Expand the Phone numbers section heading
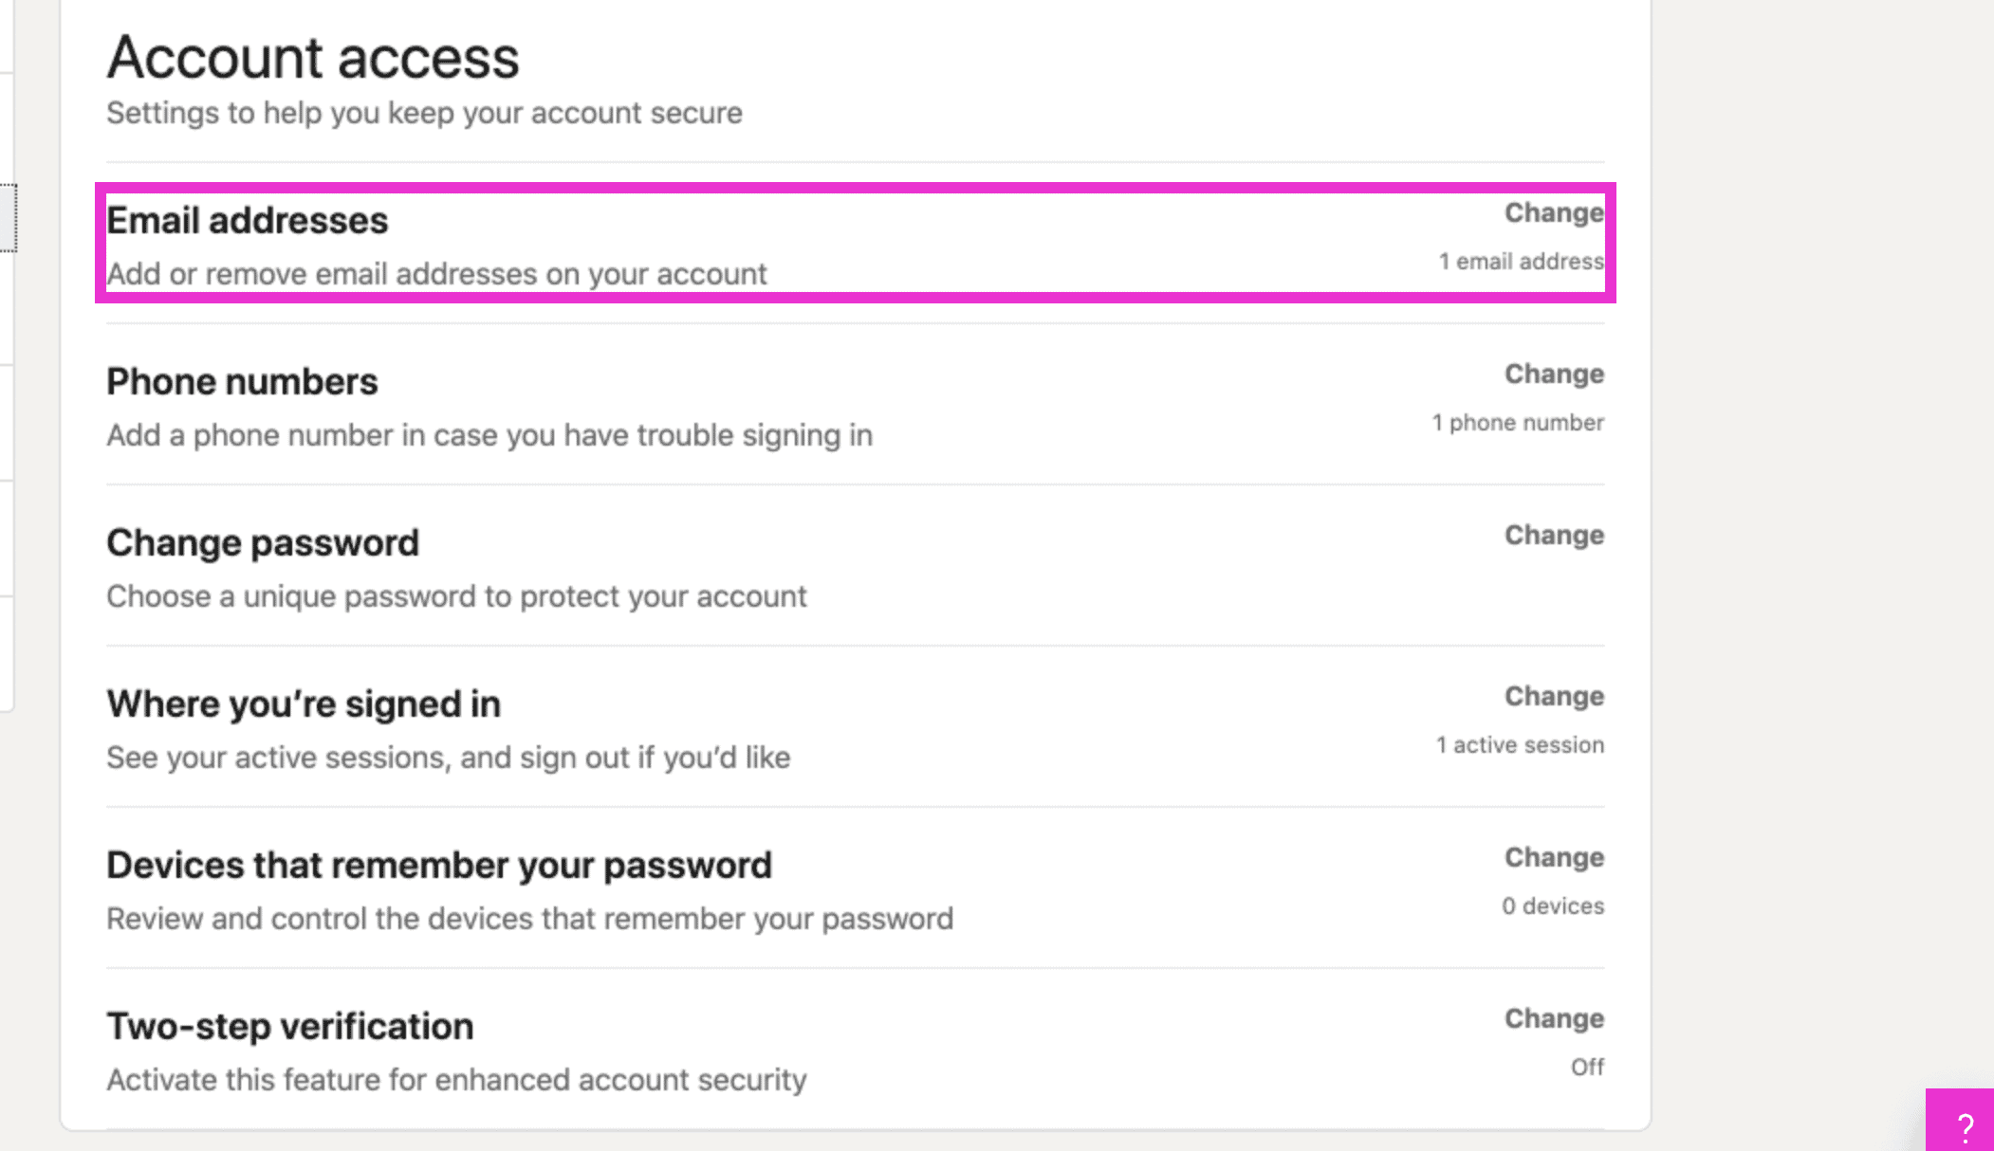Viewport: 1994px width, 1151px height. (x=242, y=382)
